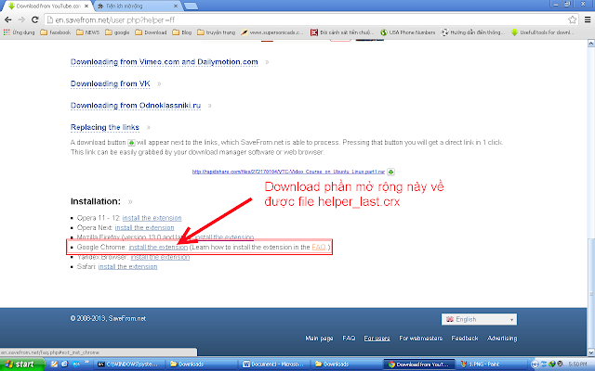595x371 pixels.
Task: Click Google Chrome install the extension link
Action: tap(158, 248)
